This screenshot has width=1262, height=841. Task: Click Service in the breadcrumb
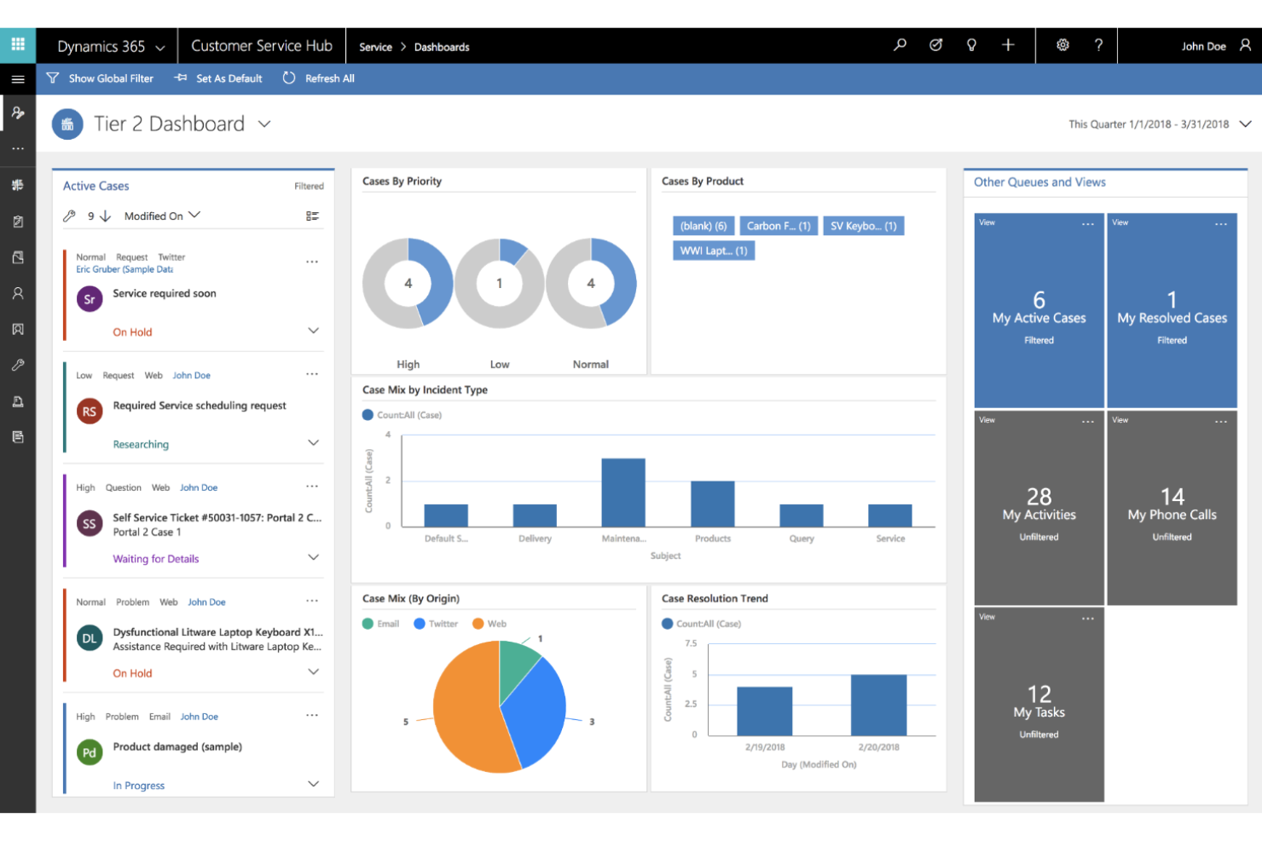pyautogui.click(x=375, y=47)
